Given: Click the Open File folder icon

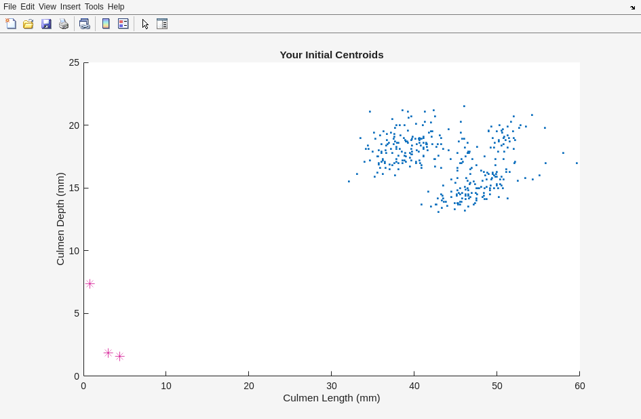Looking at the screenshot, I should click(x=28, y=24).
